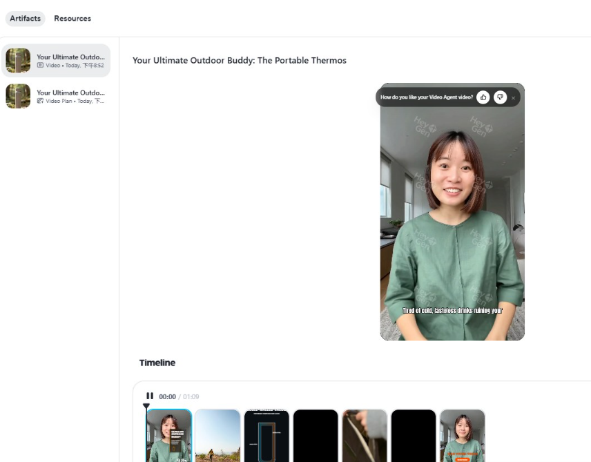Select the first black scene thumbnail

[x=316, y=436]
